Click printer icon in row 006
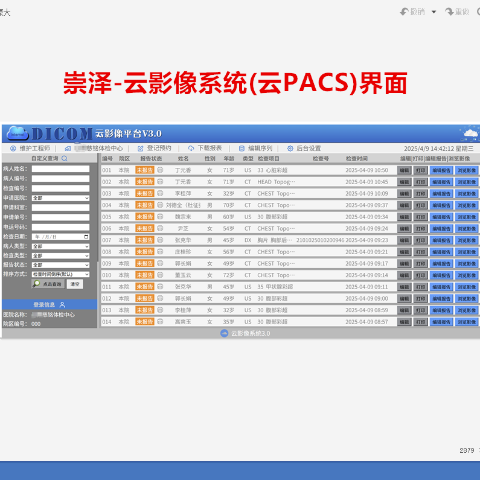The width and height of the screenshot is (480, 480). coord(160,228)
